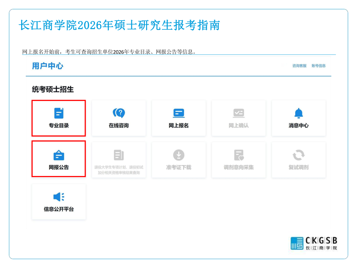The height and width of the screenshot is (268, 357).
Task: Open the 咨询客服 link
Action: pos(299,66)
